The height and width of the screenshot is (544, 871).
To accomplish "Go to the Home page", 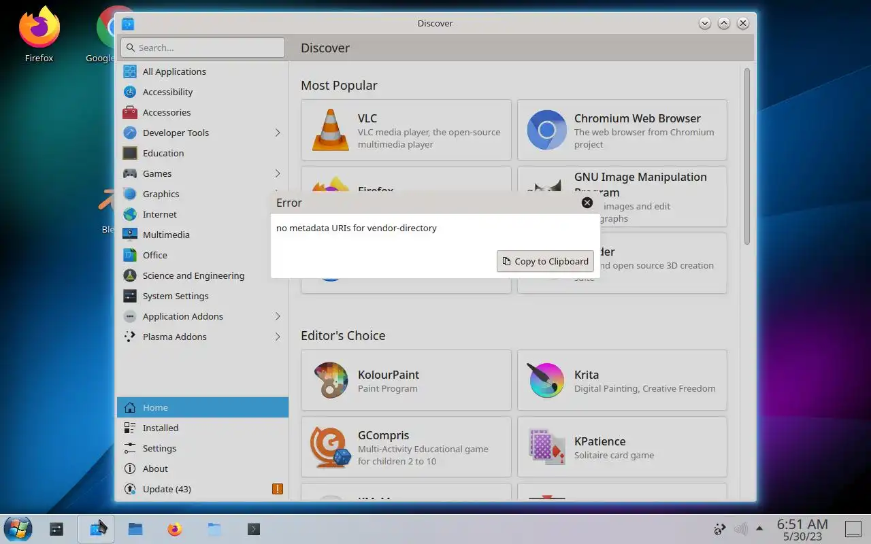I will [x=203, y=407].
